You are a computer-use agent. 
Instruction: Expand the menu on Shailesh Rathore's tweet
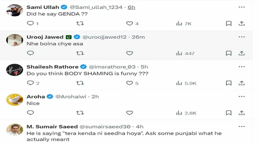(242, 67)
